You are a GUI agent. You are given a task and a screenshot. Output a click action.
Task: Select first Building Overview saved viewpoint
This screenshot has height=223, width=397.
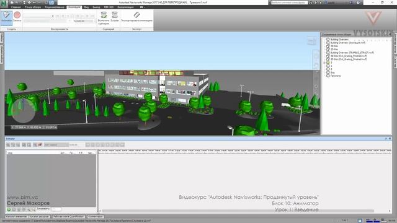[x=339, y=40]
